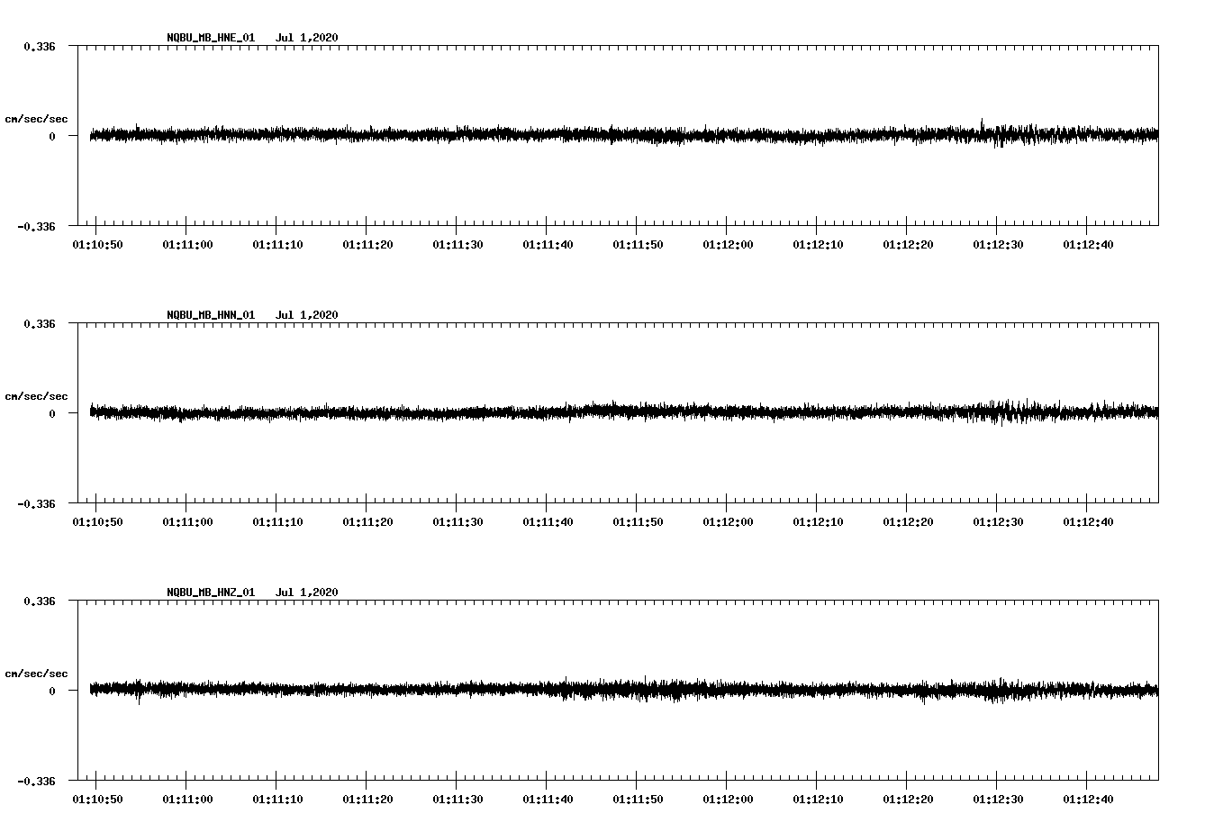Select 01:12:00 time label on HNE plot
This screenshot has width=1223, height=832.
coord(728,245)
